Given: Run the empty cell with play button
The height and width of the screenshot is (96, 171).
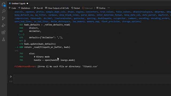Looking at the screenshot, I should click(11, 77).
